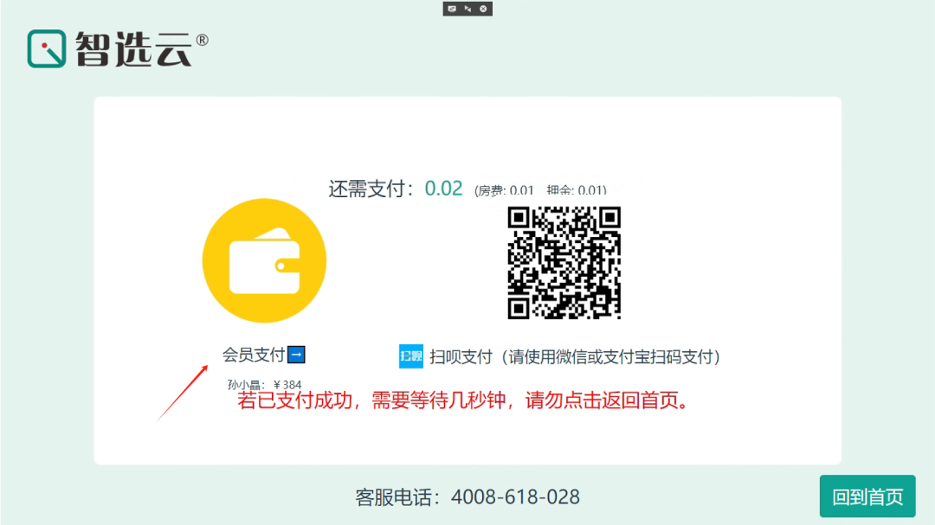The width and height of the screenshot is (935, 525).
Task: Click the red 若已支付成功 notice text
Action: pyautogui.click(x=463, y=400)
